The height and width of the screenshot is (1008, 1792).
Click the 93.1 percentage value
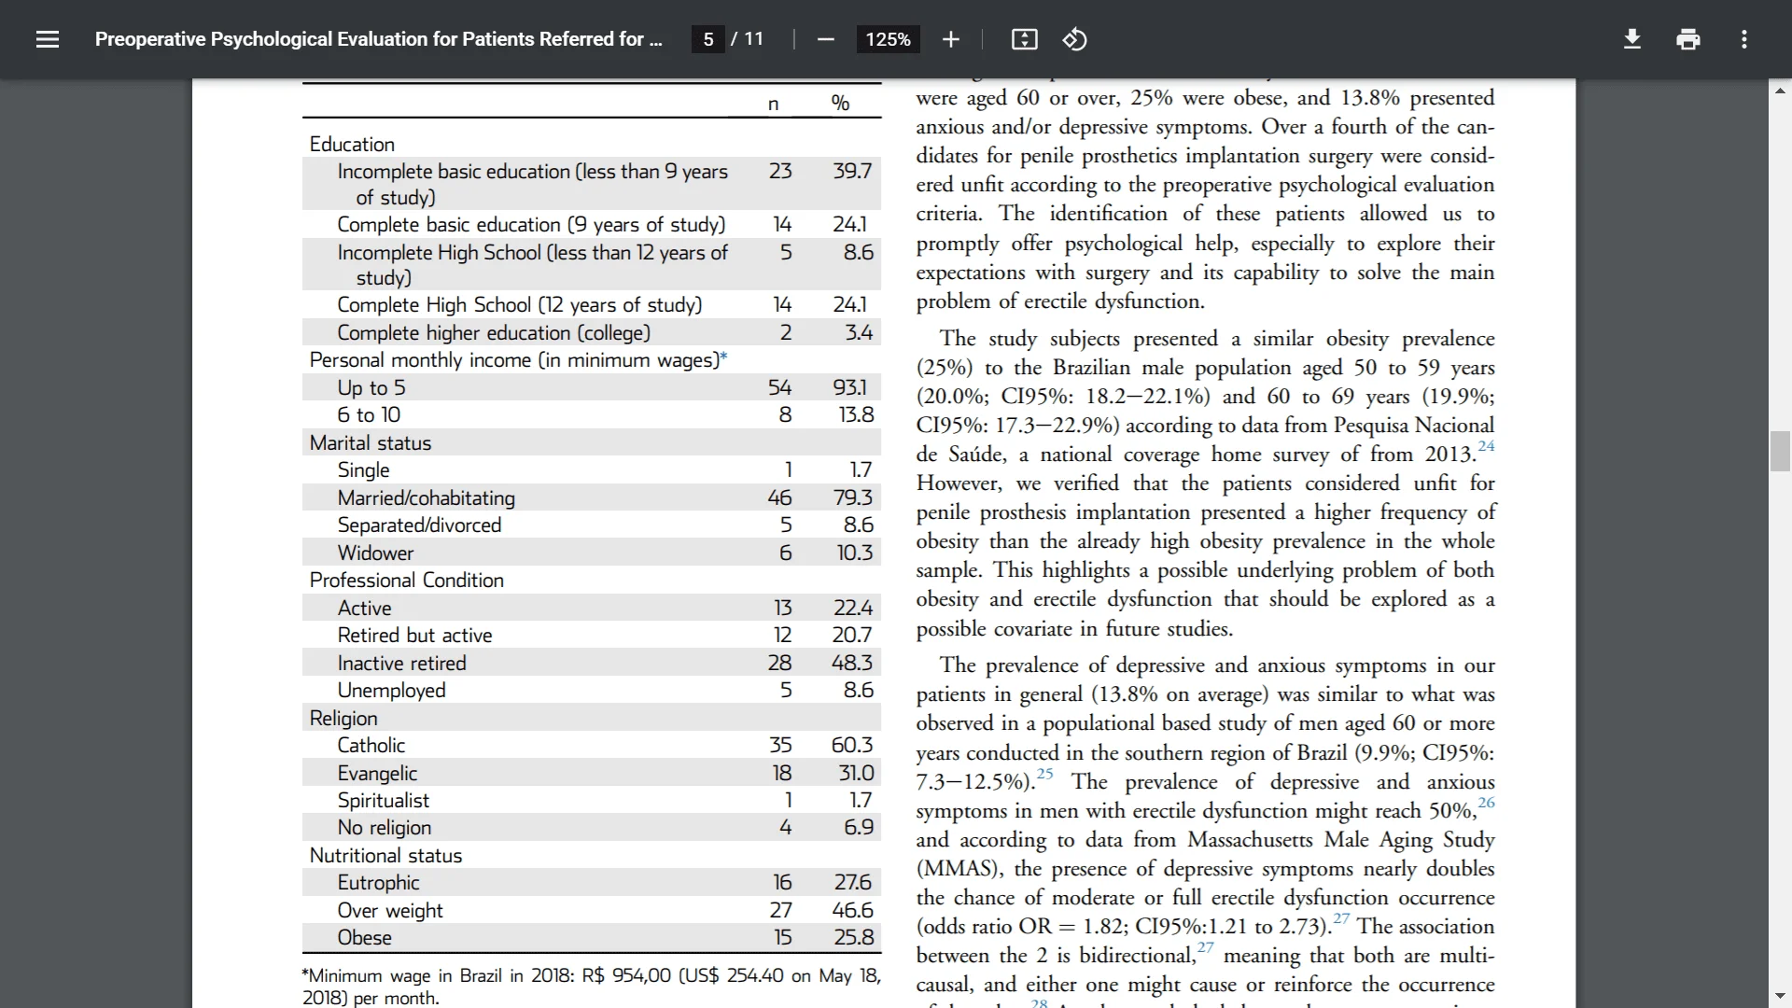(850, 387)
